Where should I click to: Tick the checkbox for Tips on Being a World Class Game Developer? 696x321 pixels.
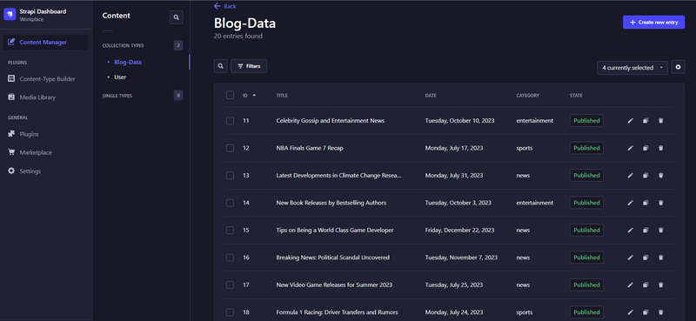click(230, 230)
